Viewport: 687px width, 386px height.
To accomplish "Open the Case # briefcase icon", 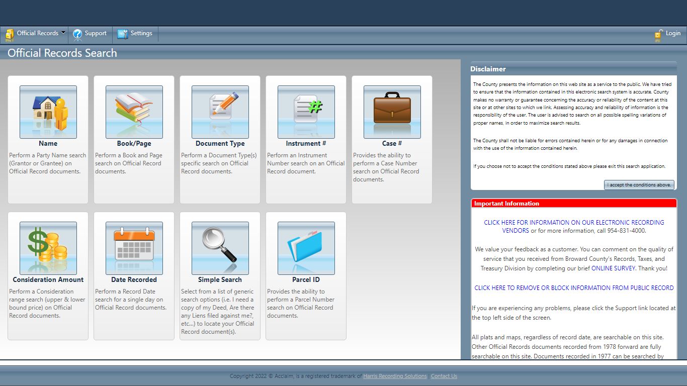I will 392,112.
